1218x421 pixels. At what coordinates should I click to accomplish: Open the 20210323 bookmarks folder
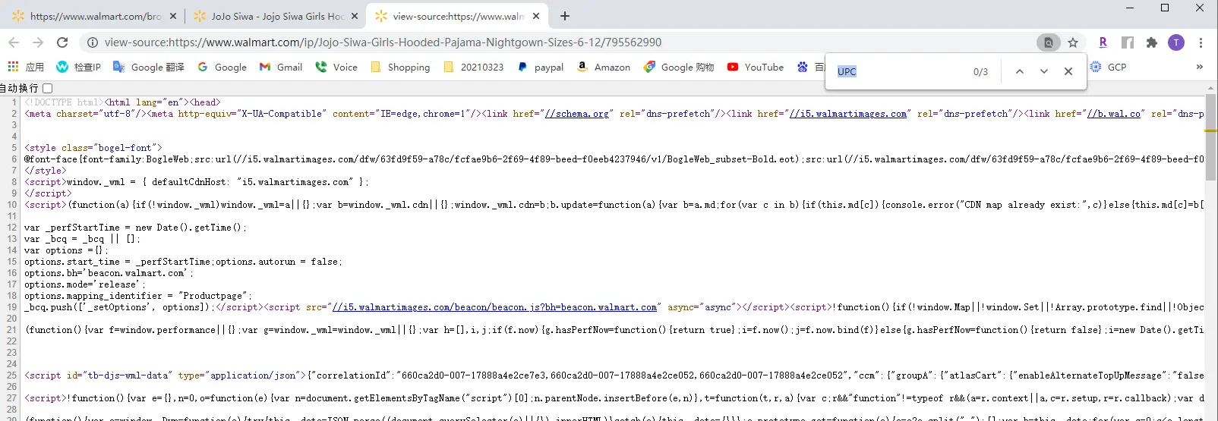tap(473, 67)
